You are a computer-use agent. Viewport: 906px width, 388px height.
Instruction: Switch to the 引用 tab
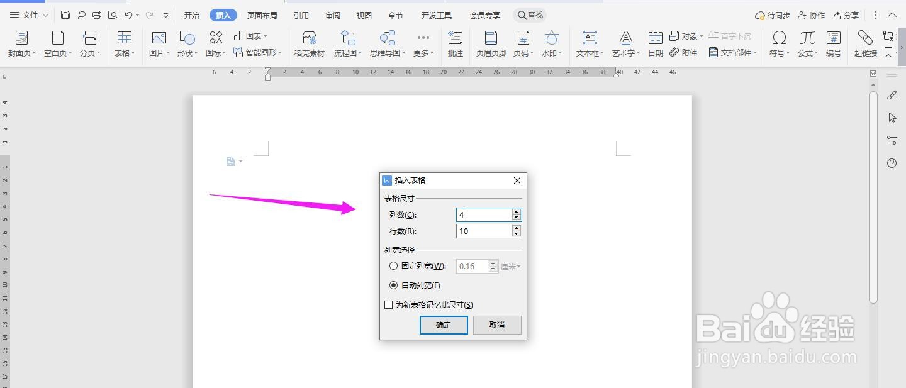pyautogui.click(x=301, y=15)
